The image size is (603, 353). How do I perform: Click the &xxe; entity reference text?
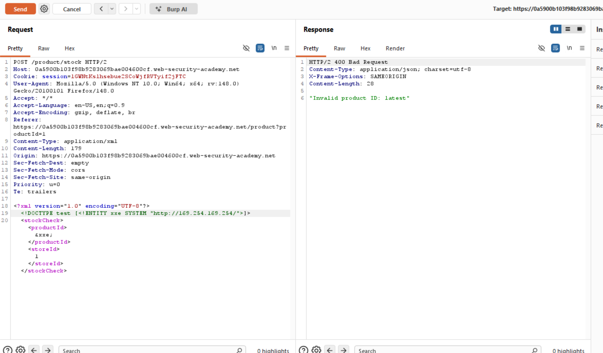tap(44, 235)
